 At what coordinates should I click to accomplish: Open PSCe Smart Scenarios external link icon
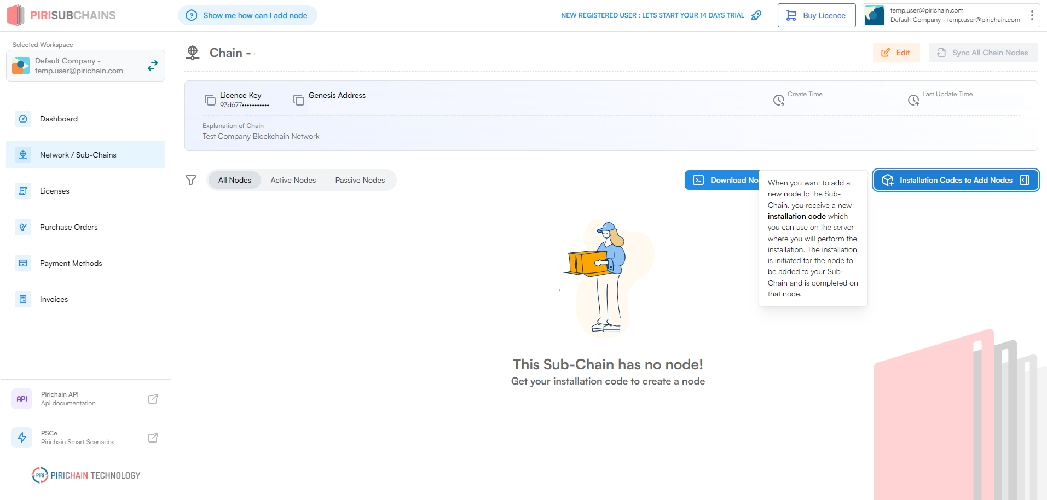[x=153, y=438]
